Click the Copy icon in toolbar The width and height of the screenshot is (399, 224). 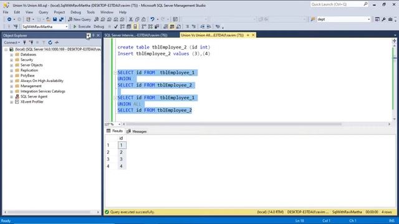[x=137, y=19]
